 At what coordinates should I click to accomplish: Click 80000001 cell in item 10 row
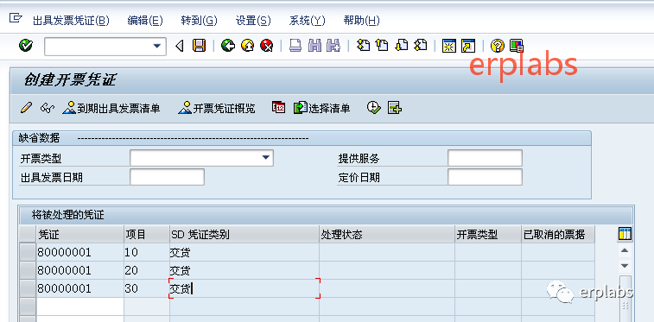(x=80, y=252)
